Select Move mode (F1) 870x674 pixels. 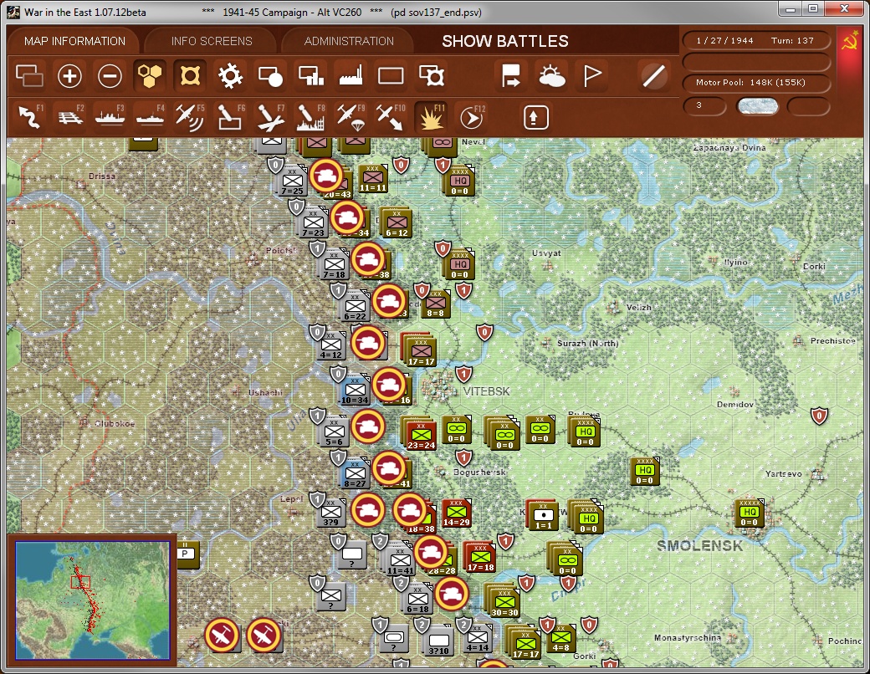tap(30, 117)
